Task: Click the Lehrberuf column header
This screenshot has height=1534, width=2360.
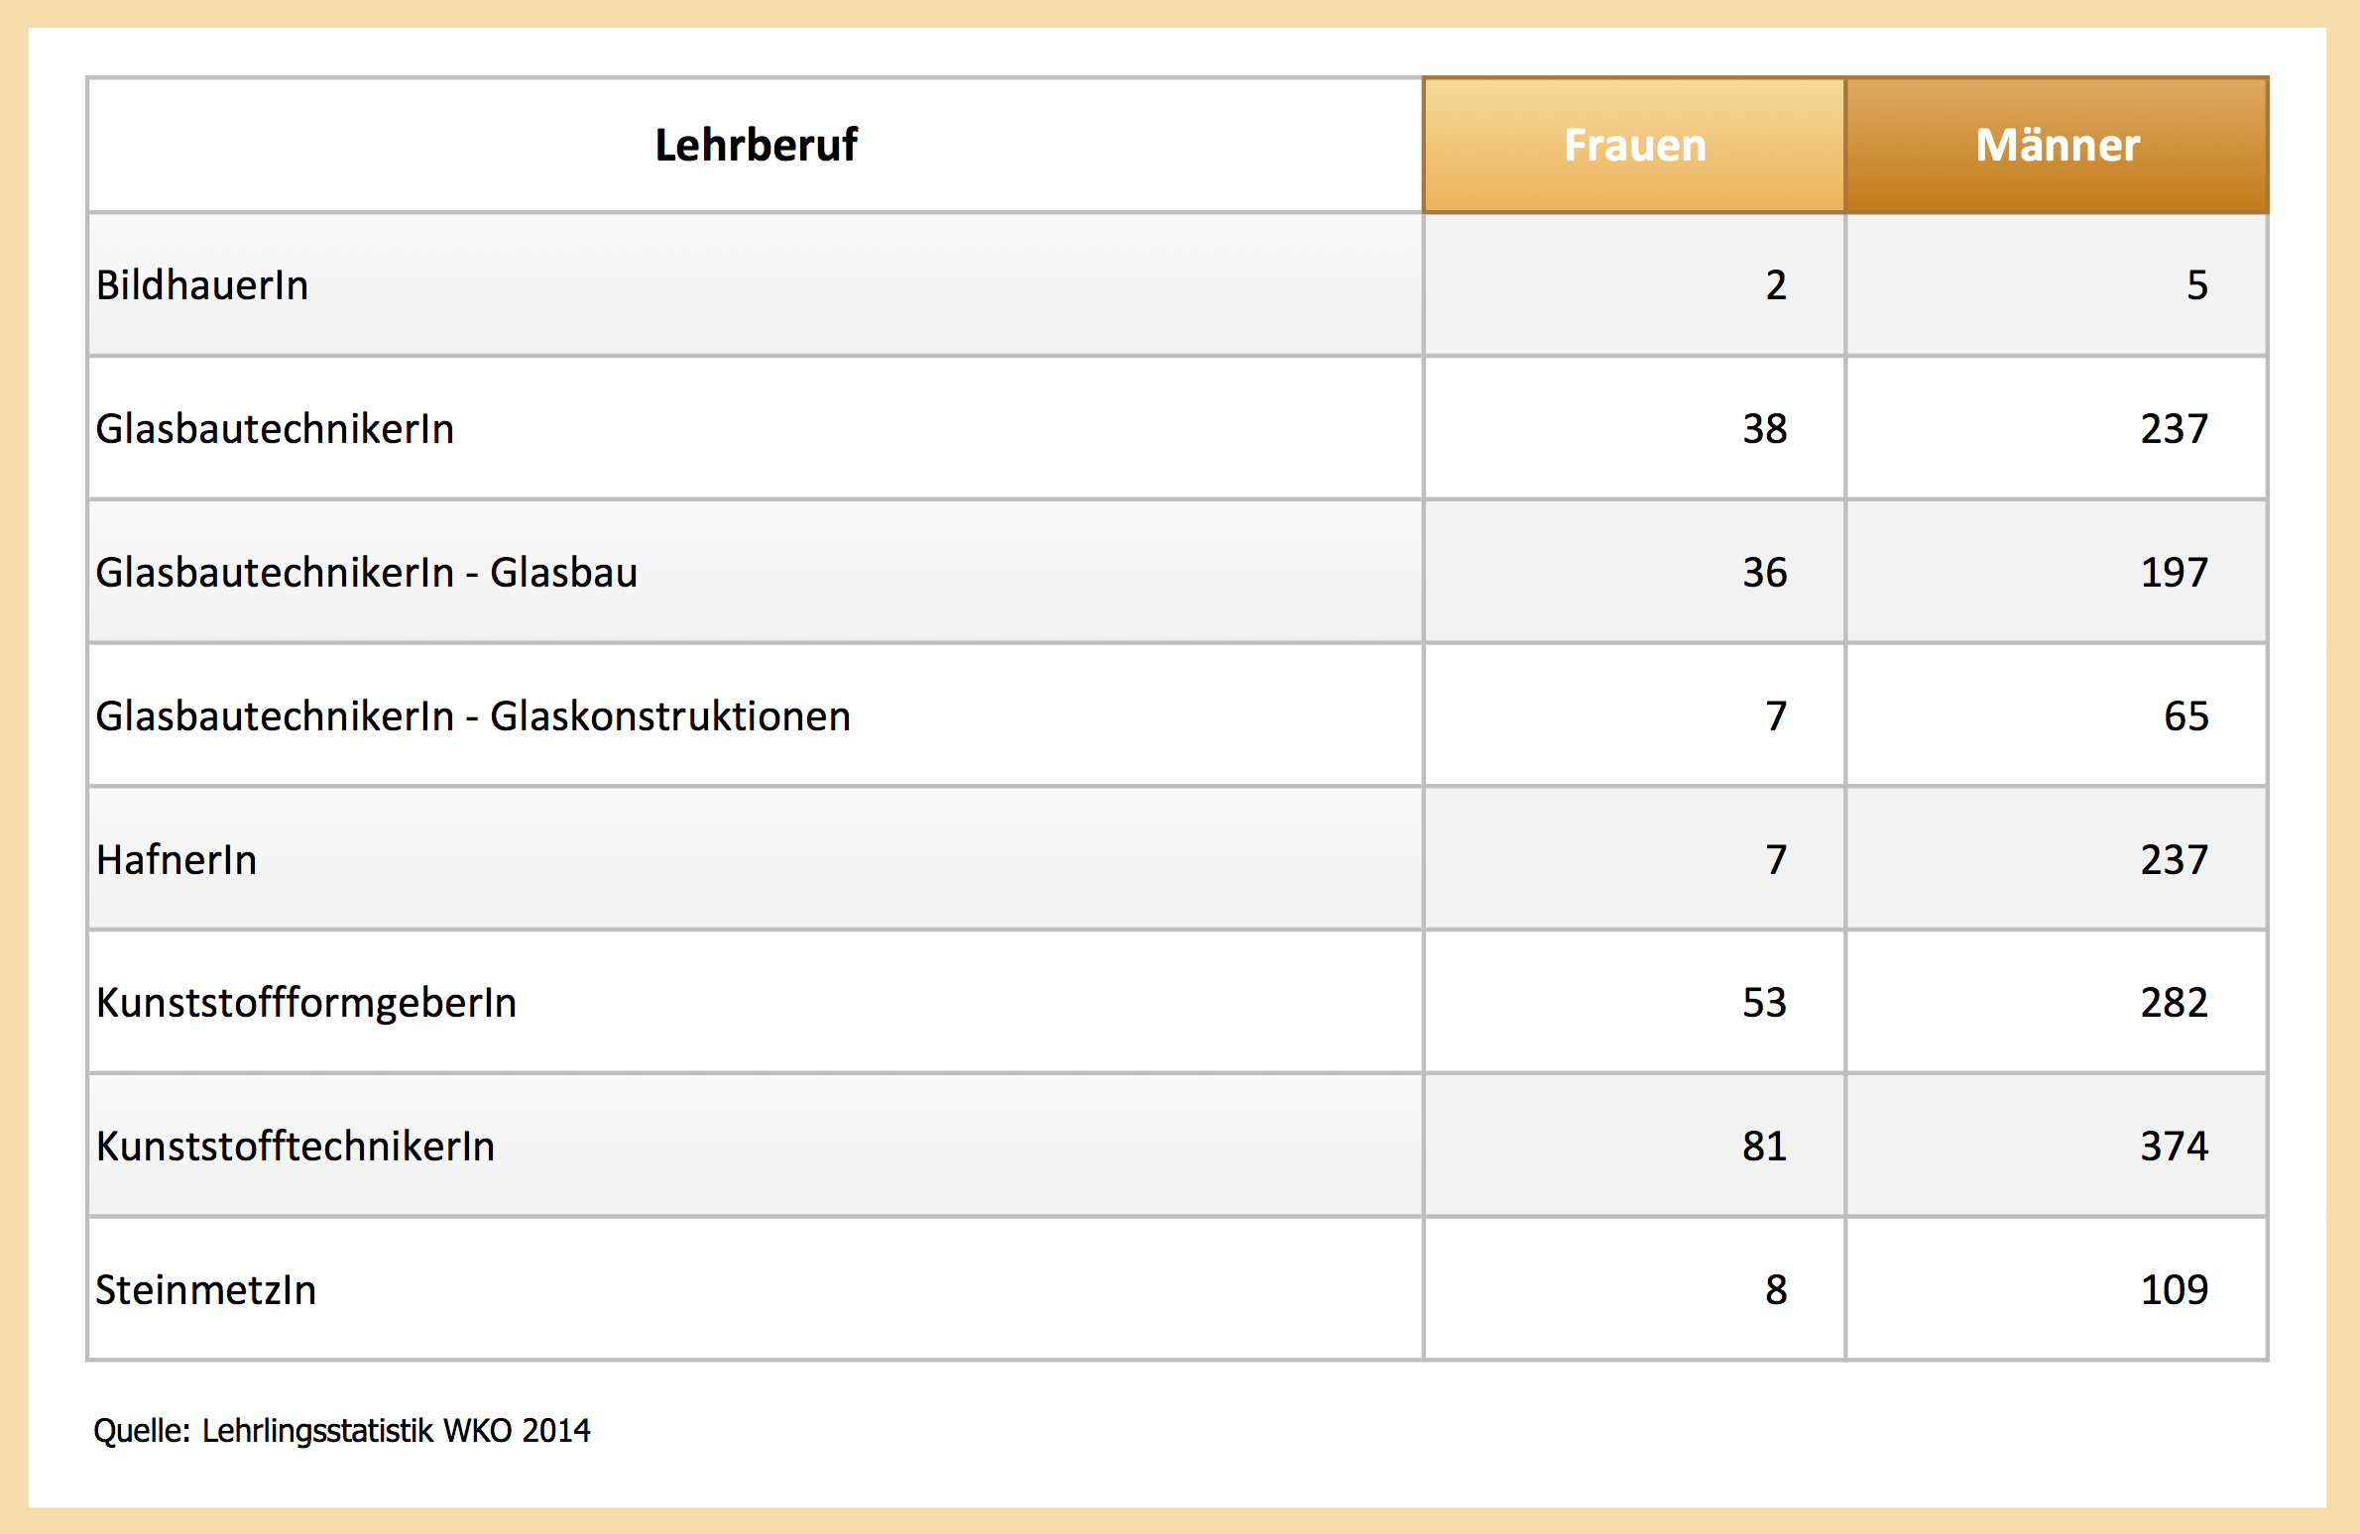Action: pos(756,146)
